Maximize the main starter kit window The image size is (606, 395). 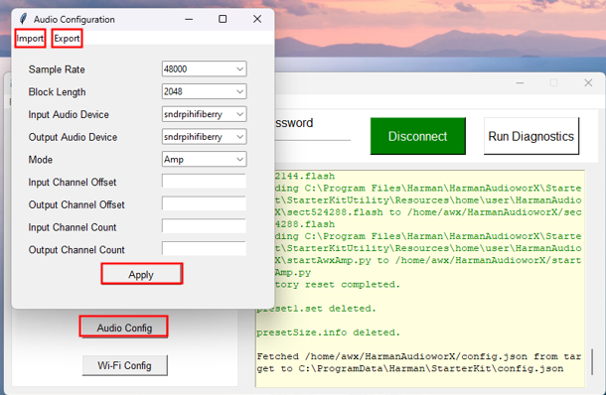coord(553,82)
